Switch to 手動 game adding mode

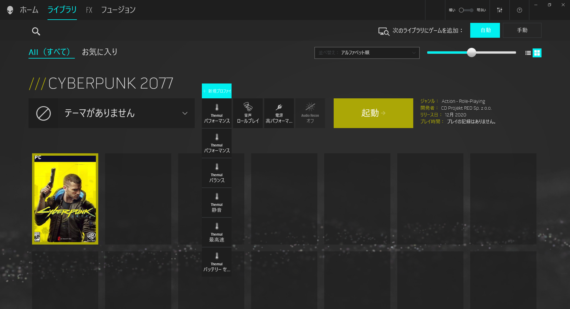pyautogui.click(x=522, y=30)
